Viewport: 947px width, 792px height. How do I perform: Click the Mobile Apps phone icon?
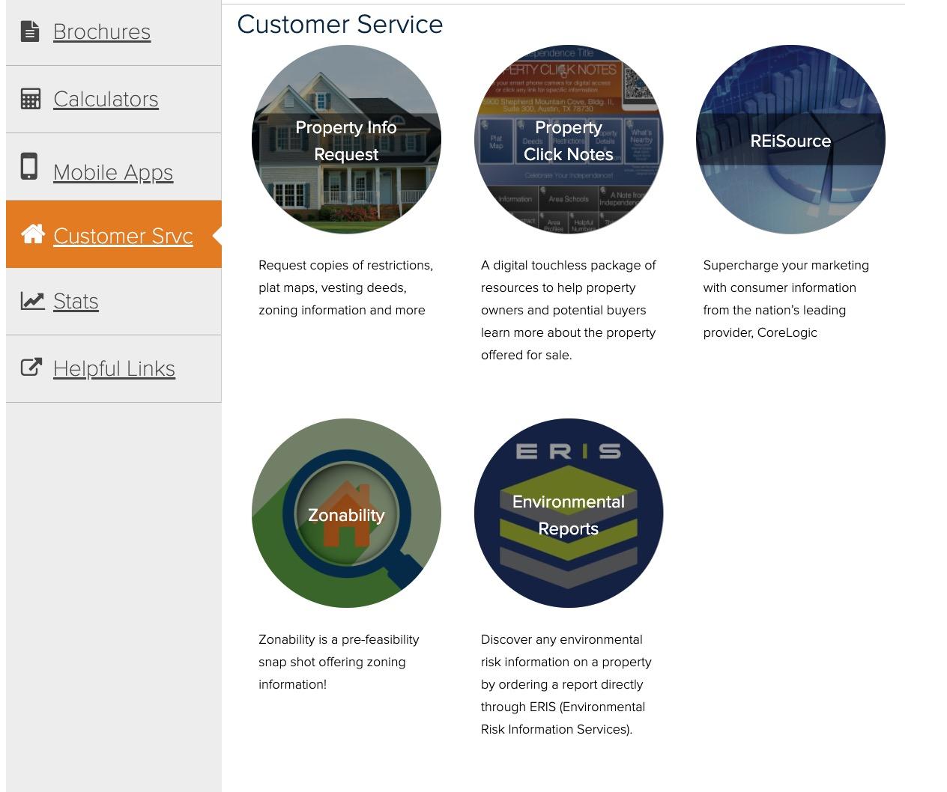coord(29,166)
